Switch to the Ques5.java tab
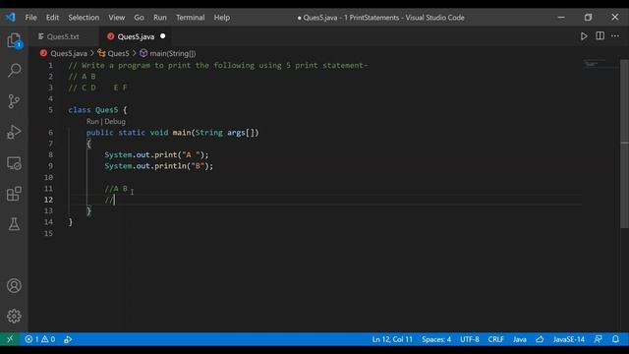 (x=136, y=36)
